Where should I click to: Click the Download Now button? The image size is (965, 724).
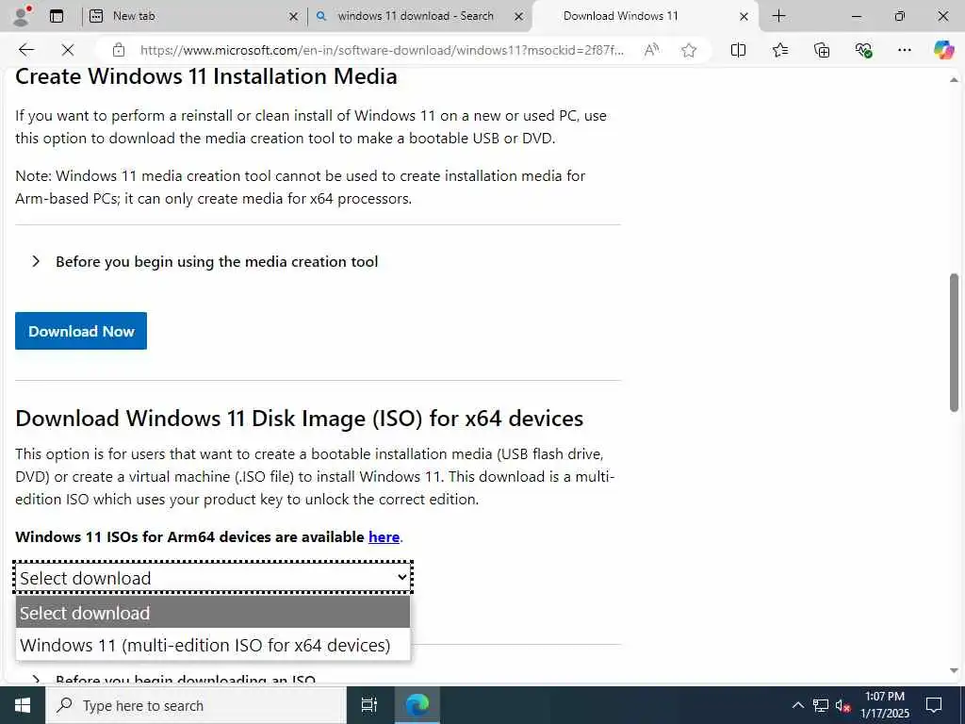(x=81, y=331)
